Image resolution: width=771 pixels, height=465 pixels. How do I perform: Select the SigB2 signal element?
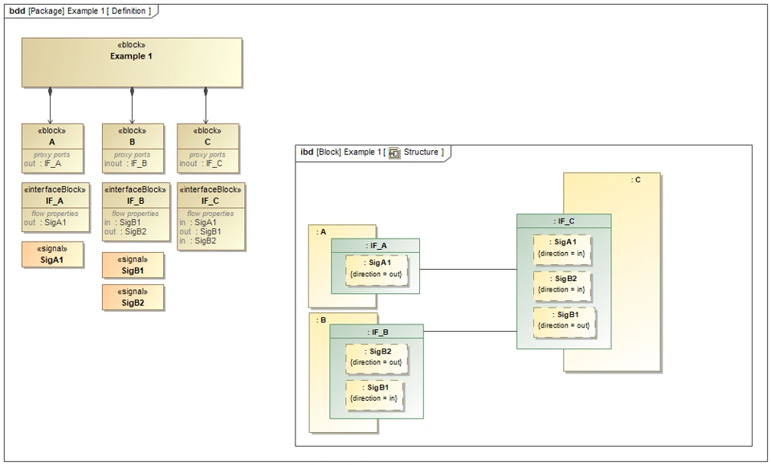click(x=133, y=297)
